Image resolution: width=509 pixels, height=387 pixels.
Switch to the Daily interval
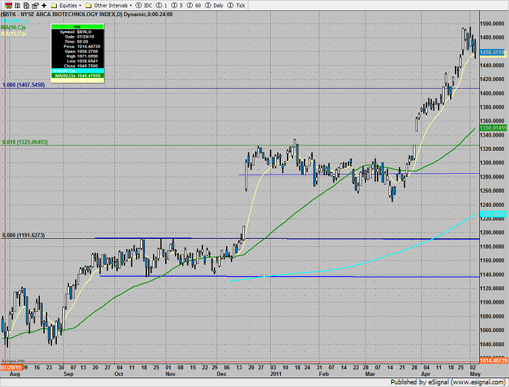point(215,5)
